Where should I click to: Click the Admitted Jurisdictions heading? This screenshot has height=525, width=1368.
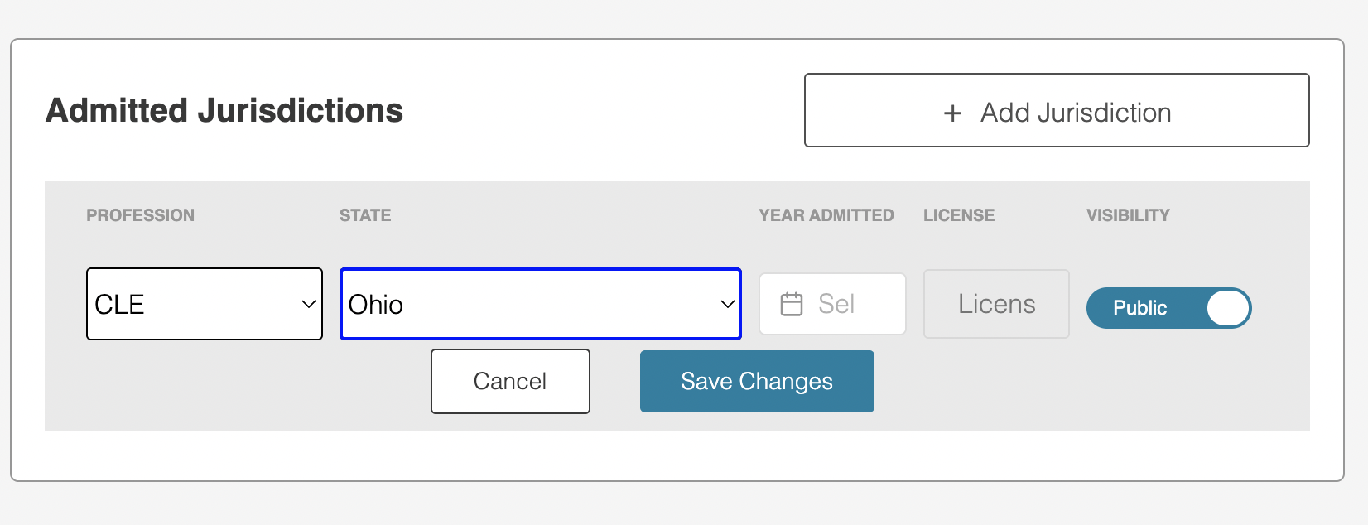pyautogui.click(x=224, y=110)
